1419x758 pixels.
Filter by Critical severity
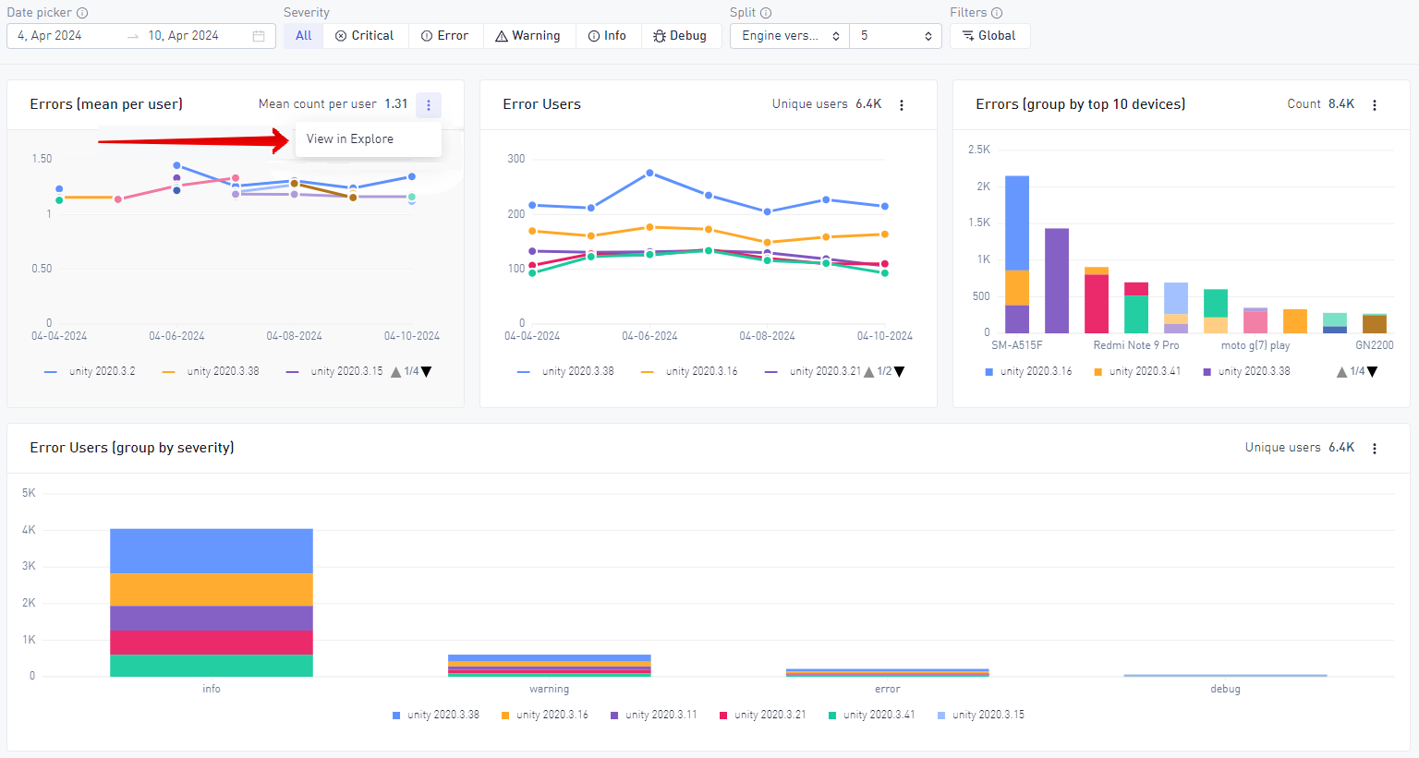point(364,36)
